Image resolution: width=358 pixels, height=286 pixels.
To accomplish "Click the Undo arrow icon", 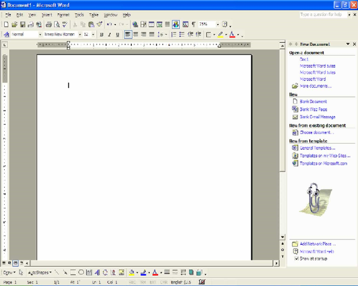I will (109, 24).
